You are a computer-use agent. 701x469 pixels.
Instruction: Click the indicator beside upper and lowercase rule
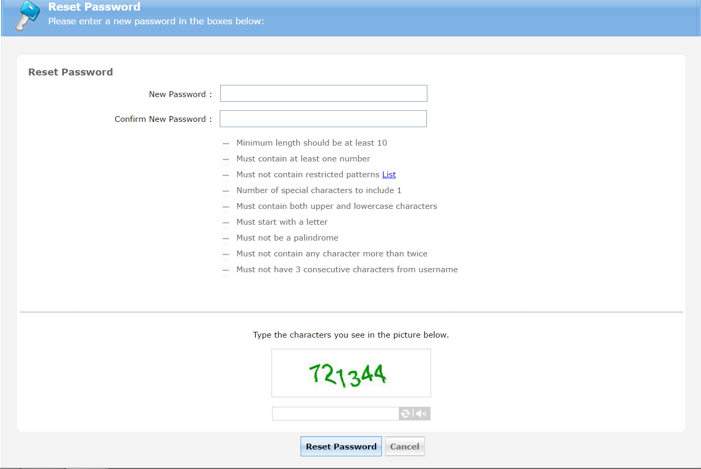tap(226, 207)
